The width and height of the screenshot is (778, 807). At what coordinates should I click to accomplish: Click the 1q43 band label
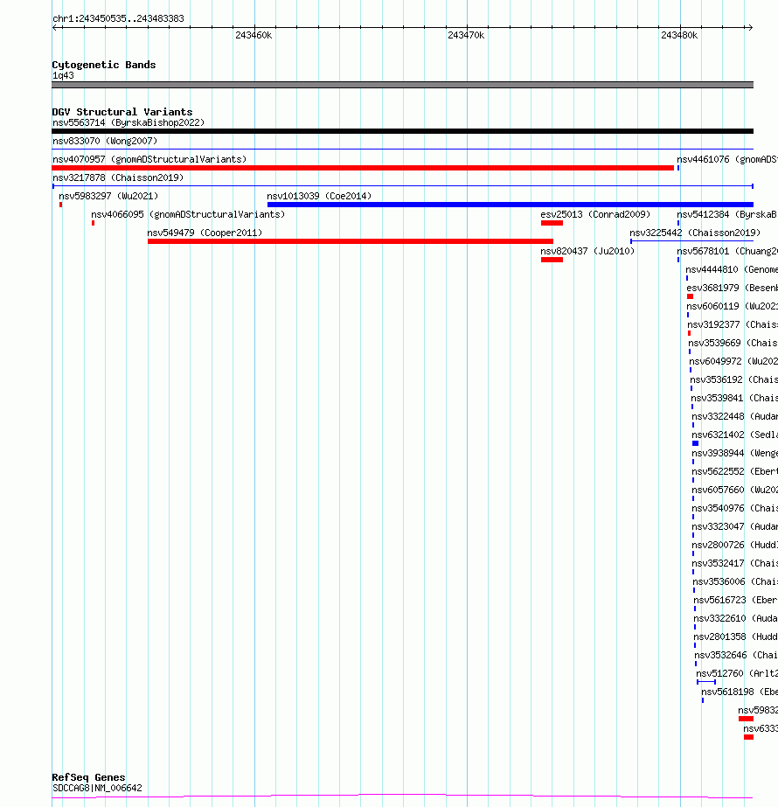(63, 76)
